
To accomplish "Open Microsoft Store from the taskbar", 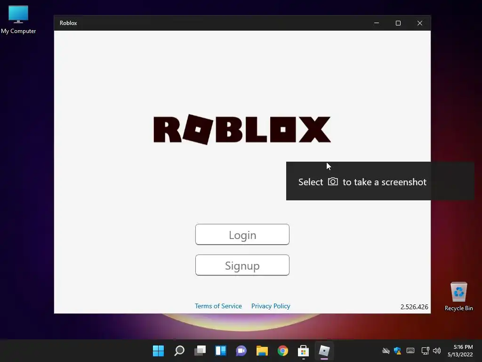I will [304, 351].
